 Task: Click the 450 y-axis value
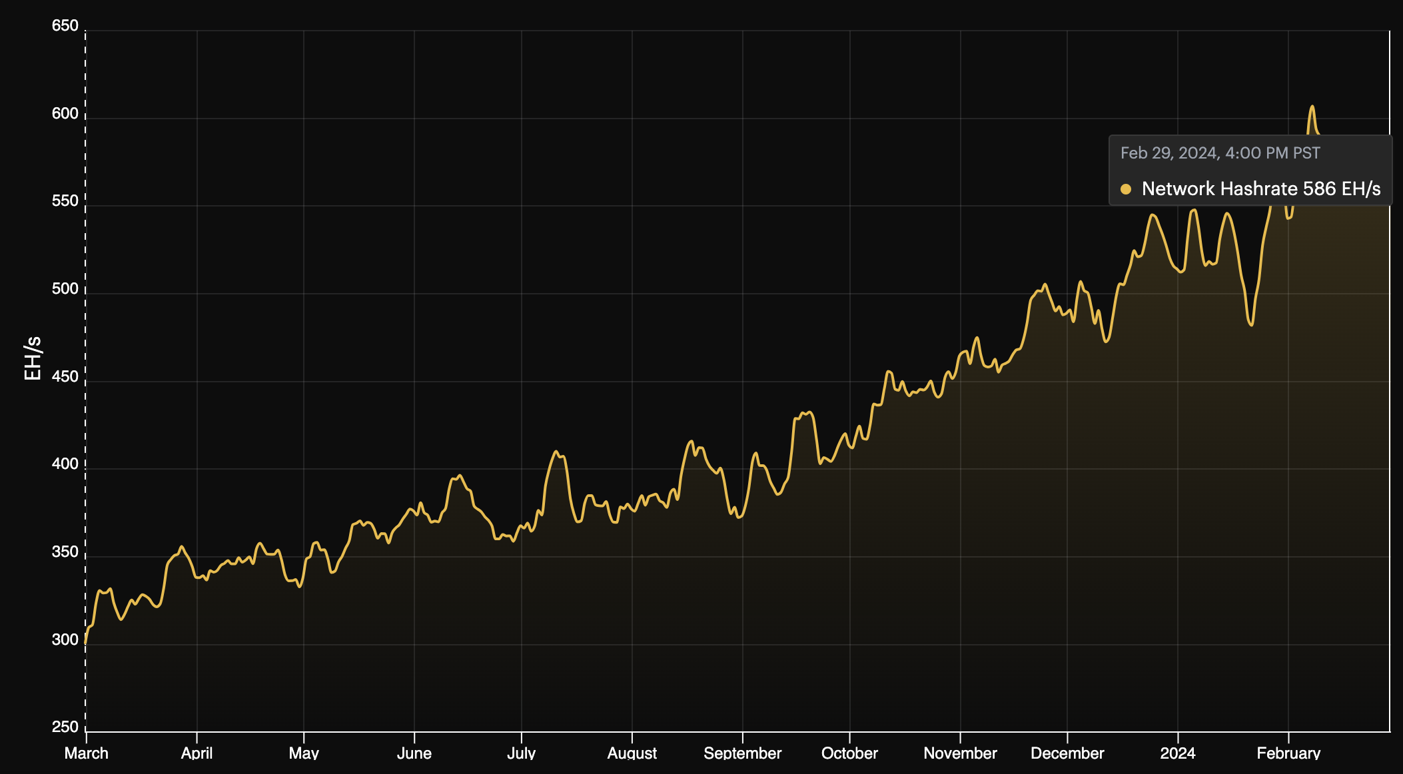point(65,377)
